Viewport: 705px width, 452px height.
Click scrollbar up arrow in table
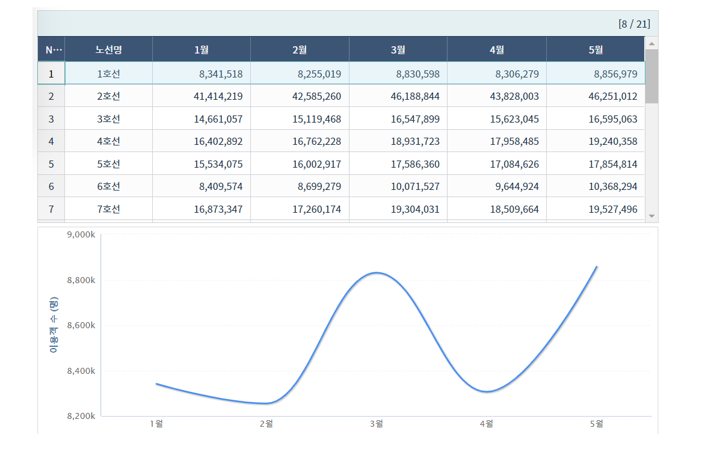click(651, 43)
